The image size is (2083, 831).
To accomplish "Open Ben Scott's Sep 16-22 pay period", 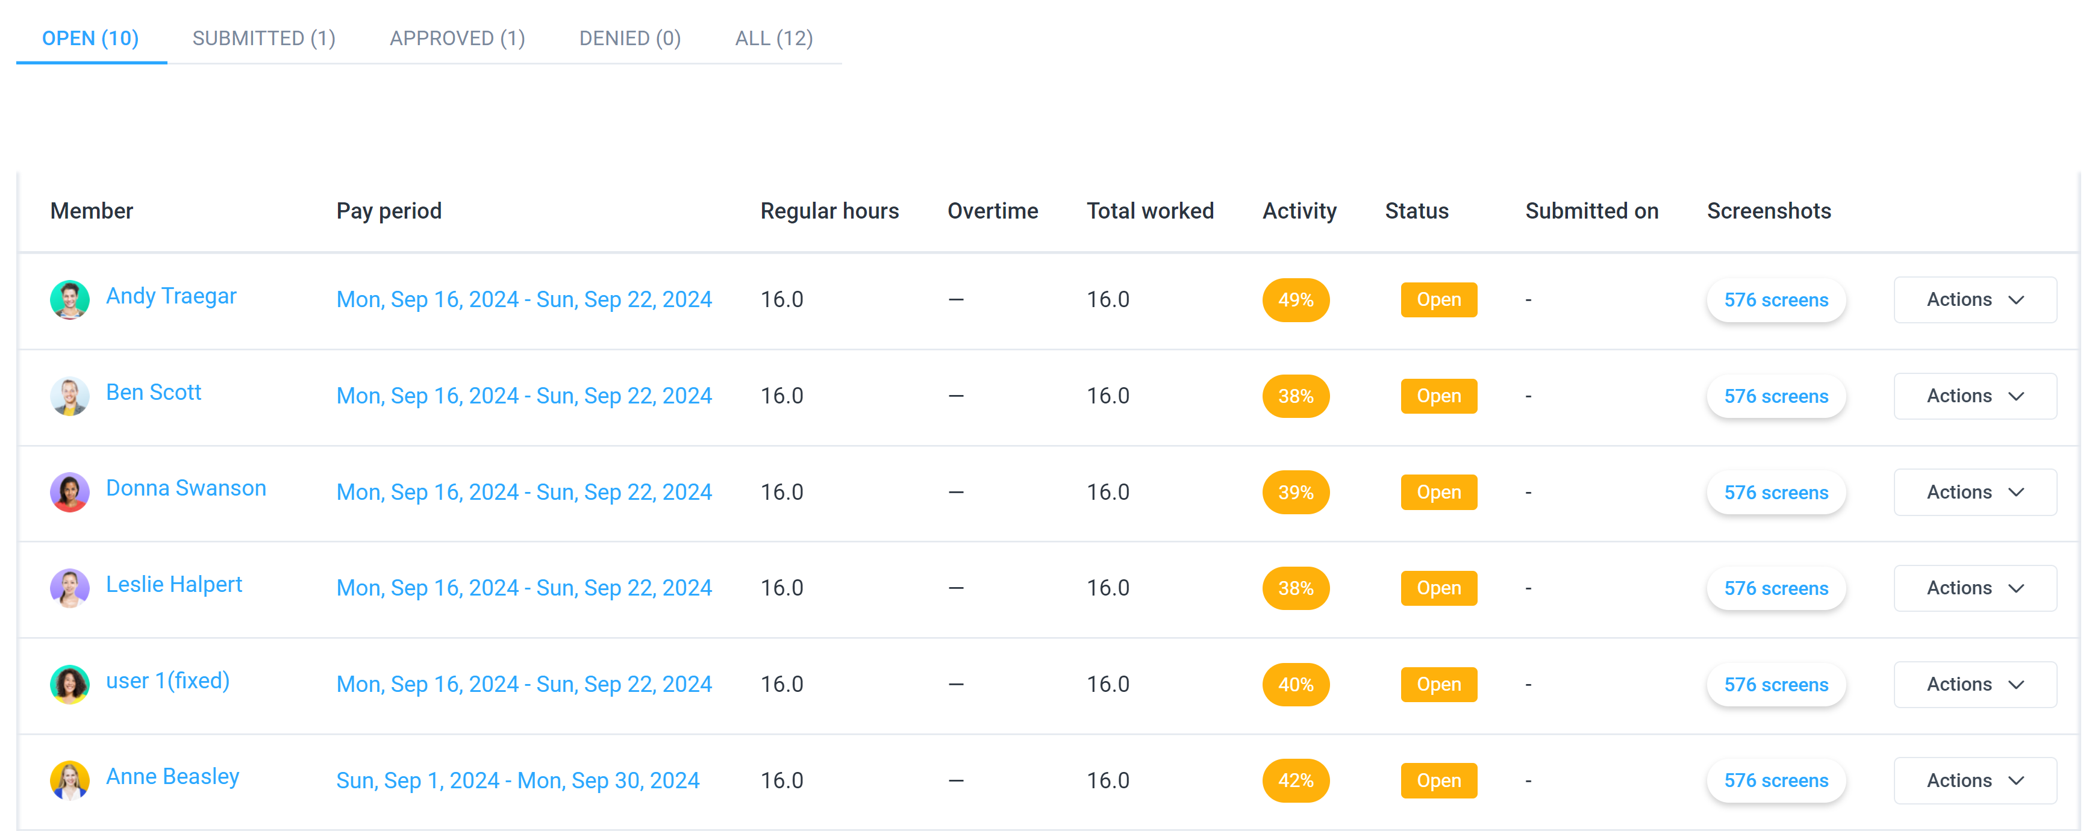I will point(524,396).
